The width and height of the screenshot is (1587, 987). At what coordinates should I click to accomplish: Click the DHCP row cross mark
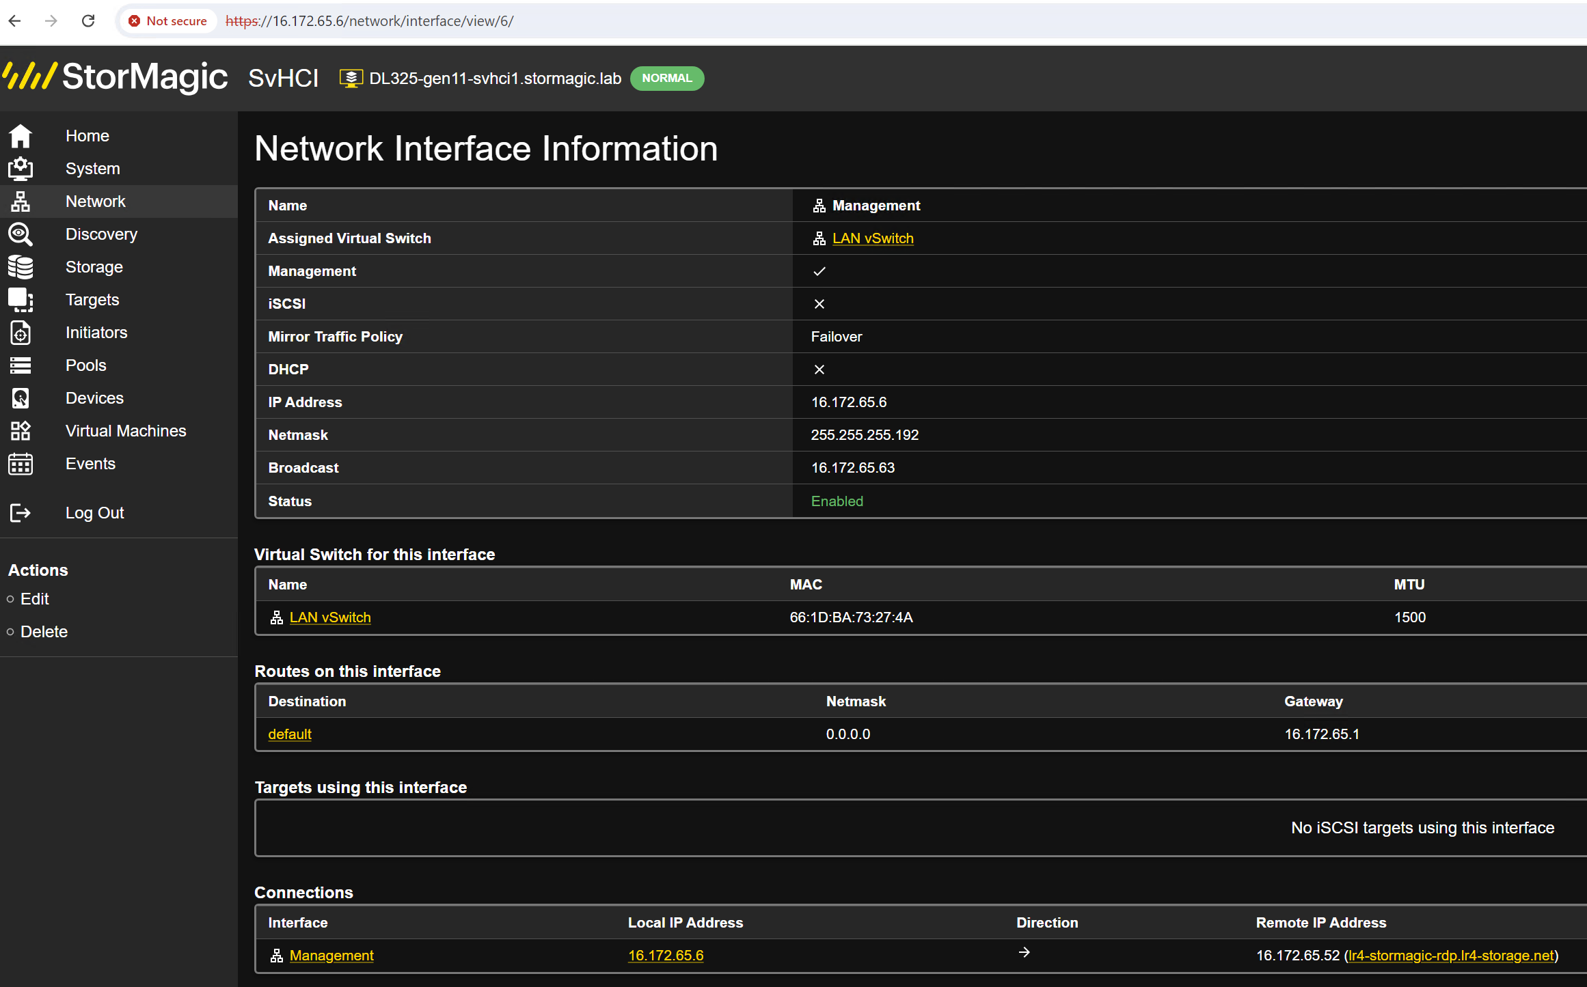point(819,370)
